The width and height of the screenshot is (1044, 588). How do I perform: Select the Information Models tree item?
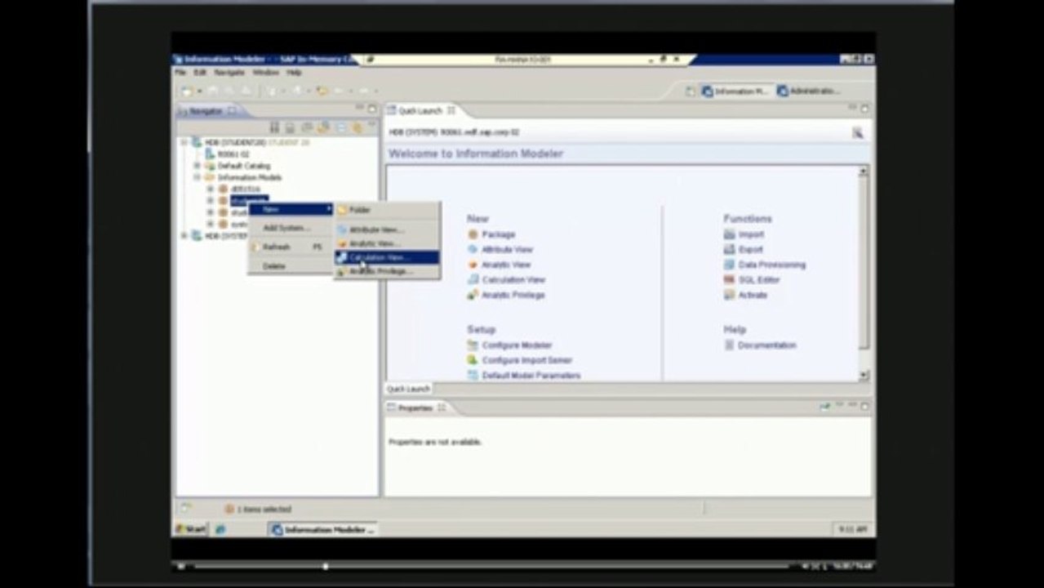coord(249,177)
